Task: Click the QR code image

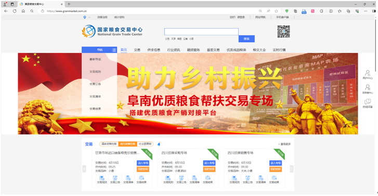Action: (x=283, y=31)
